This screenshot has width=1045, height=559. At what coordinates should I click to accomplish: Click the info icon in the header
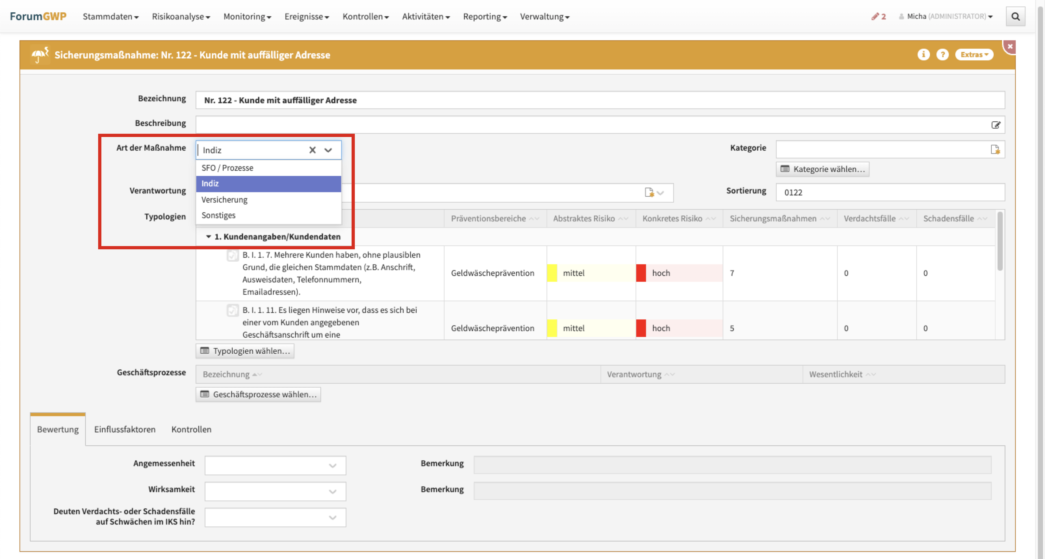click(x=923, y=54)
